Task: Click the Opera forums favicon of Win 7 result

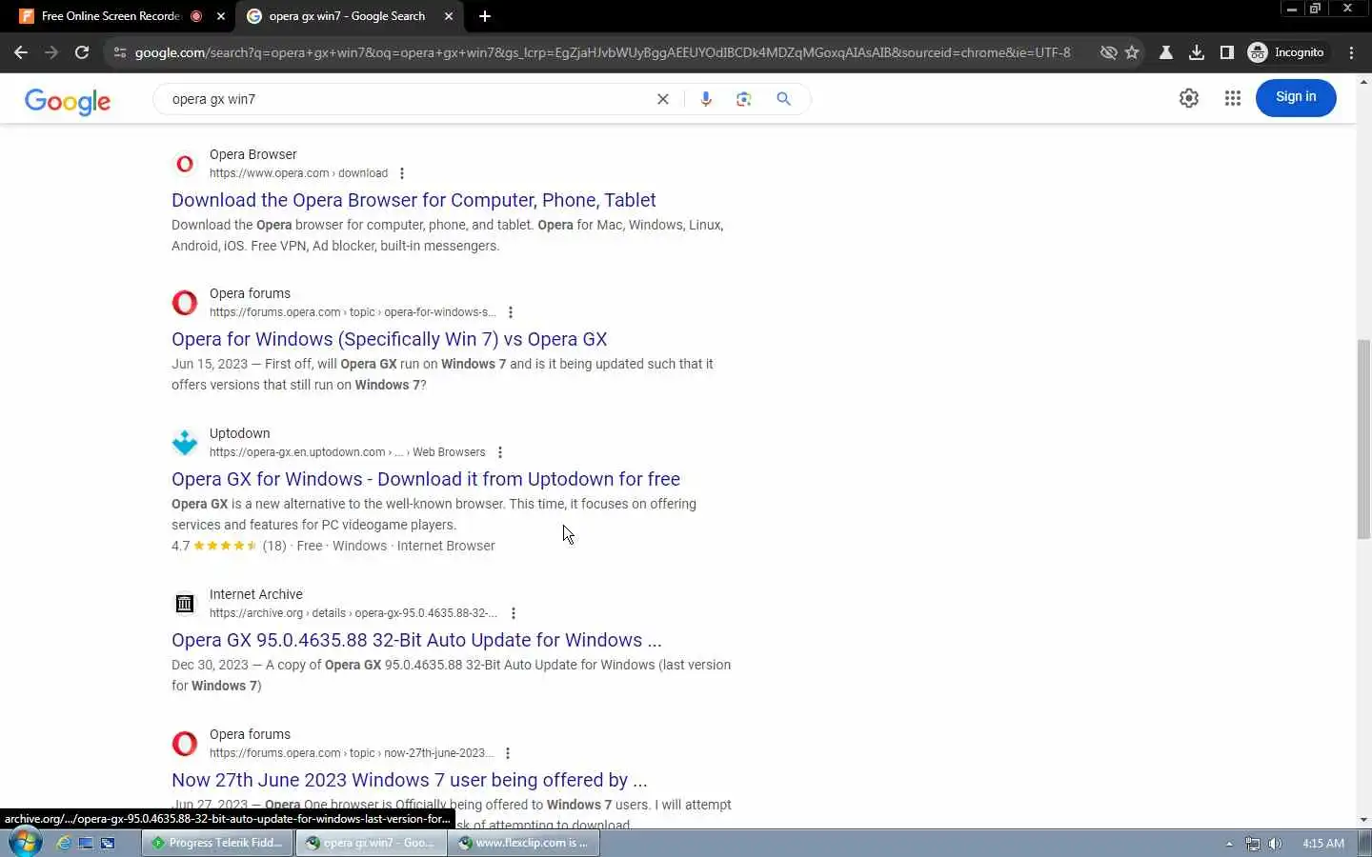Action: point(185,303)
